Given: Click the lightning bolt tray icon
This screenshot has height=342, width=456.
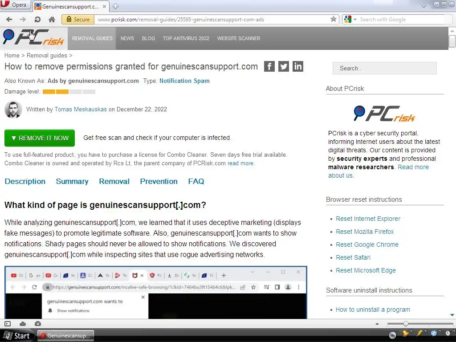Looking at the screenshot, I should point(419,334).
